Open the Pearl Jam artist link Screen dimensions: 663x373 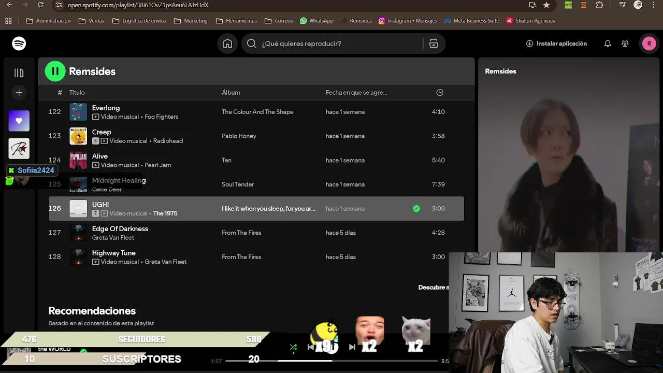coord(158,165)
